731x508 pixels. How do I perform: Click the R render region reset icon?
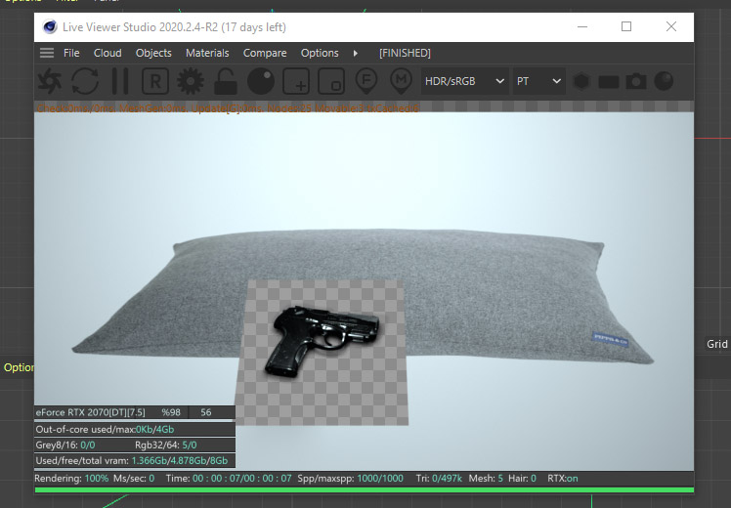155,81
